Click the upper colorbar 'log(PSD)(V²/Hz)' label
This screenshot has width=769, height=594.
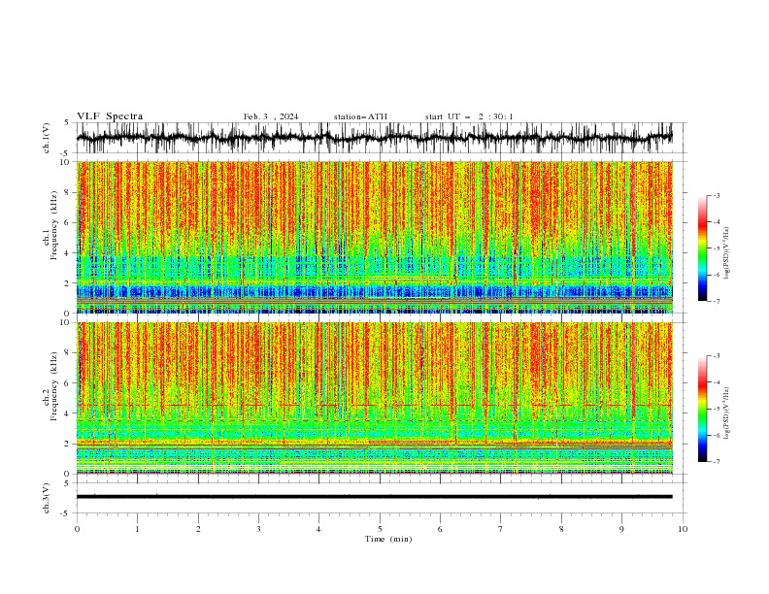[727, 253]
